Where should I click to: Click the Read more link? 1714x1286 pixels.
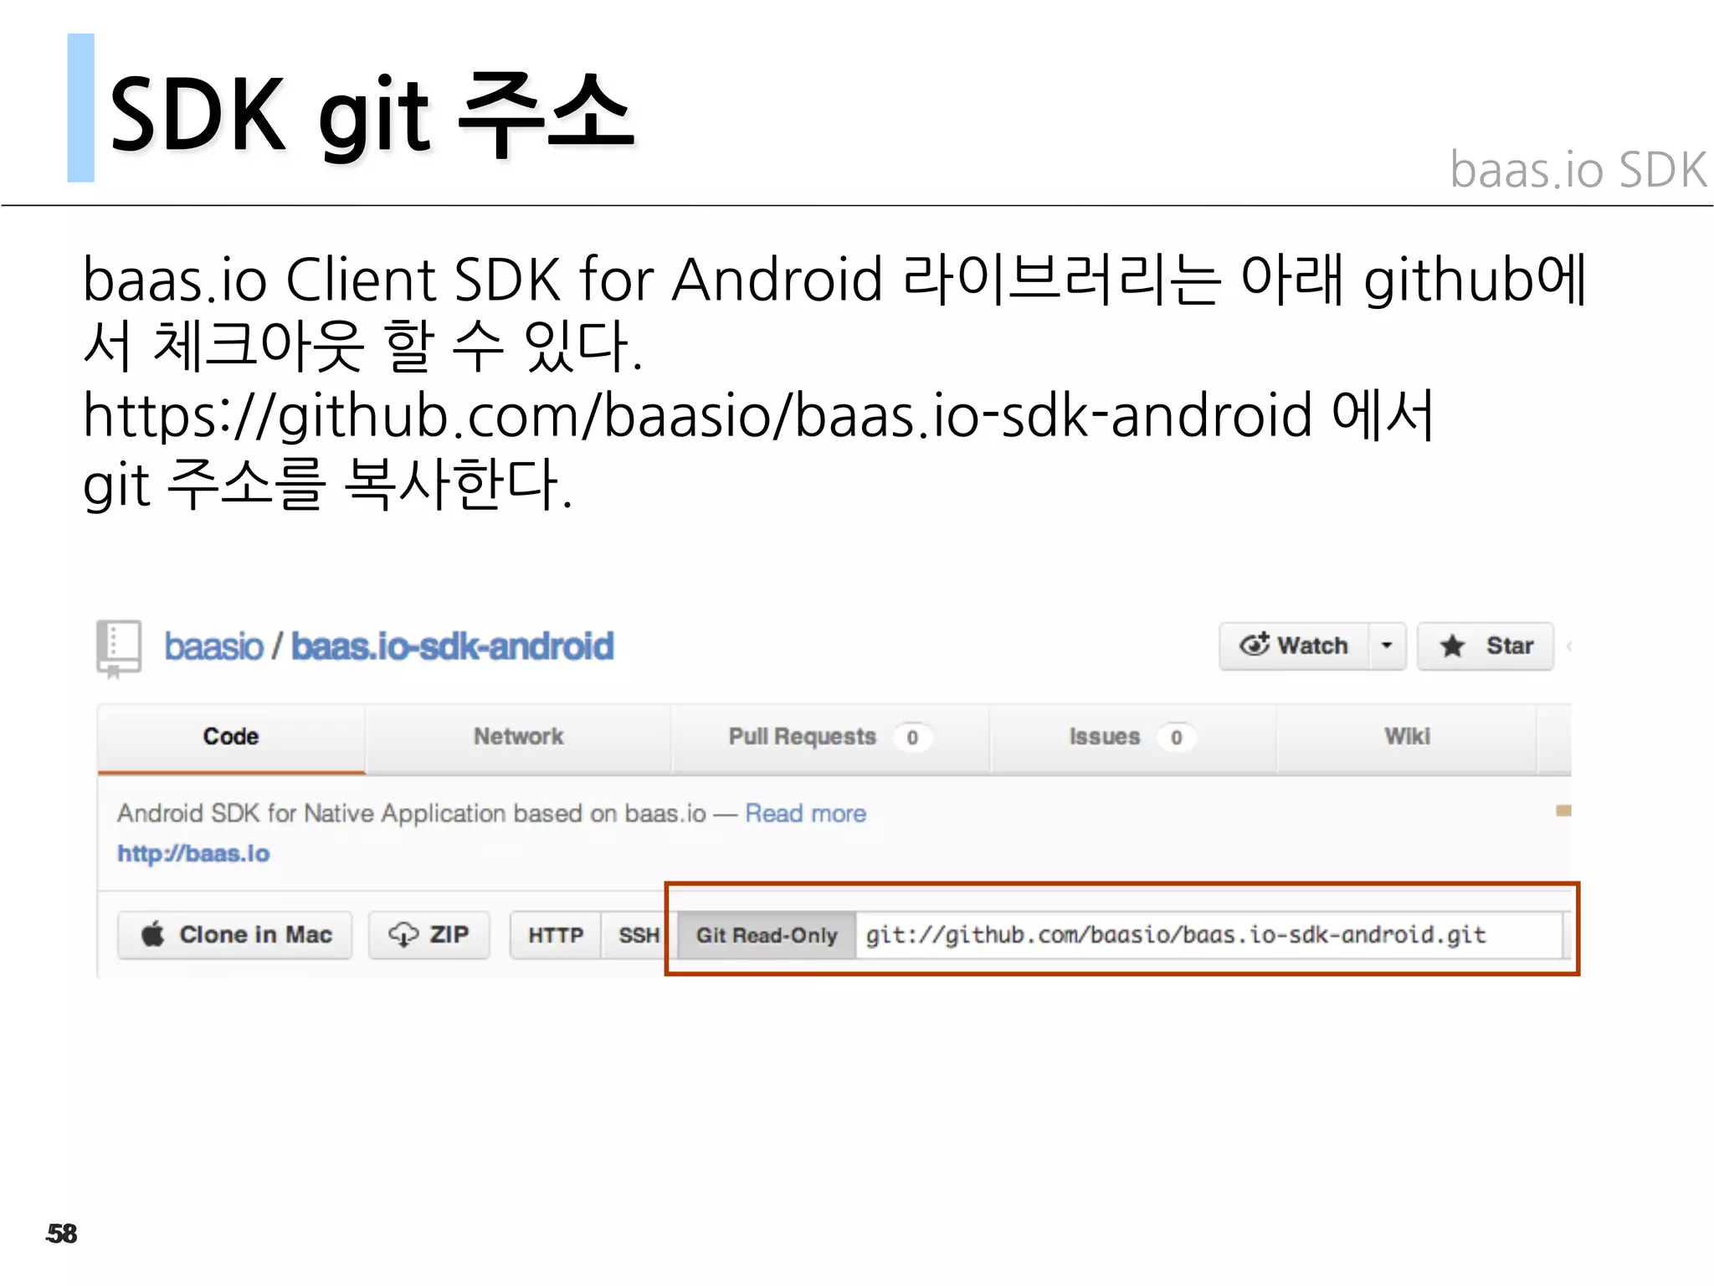(x=805, y=814)
